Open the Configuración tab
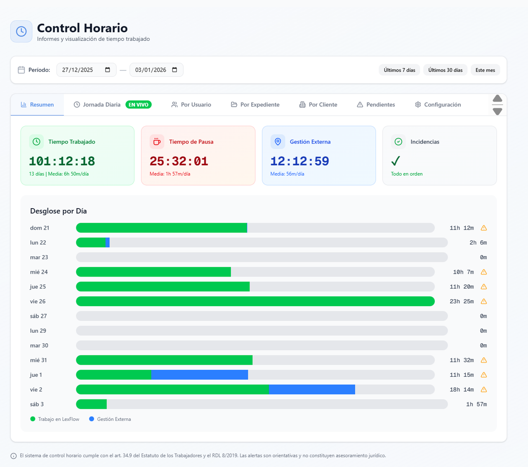The height and width of the screenshot is (467, 528). (x=438, y=104)
